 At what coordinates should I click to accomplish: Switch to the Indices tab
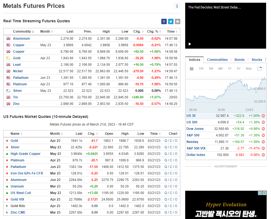click(x=194, y=60)
